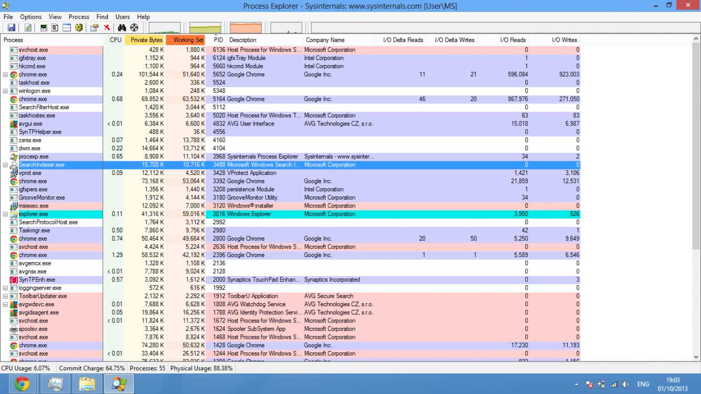
Task: Open the Process menu
Action: coord(79,17)
